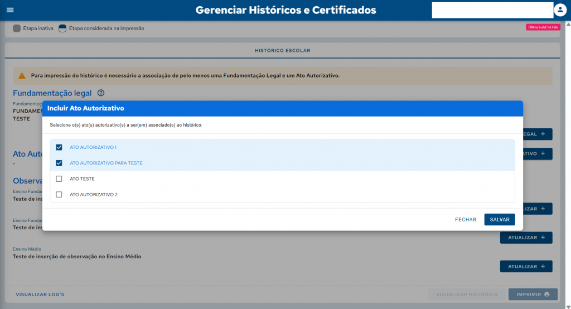Close the dialog with Fechar
The image size is (571, 309).
pyautogui.click(x=466, y=220)
